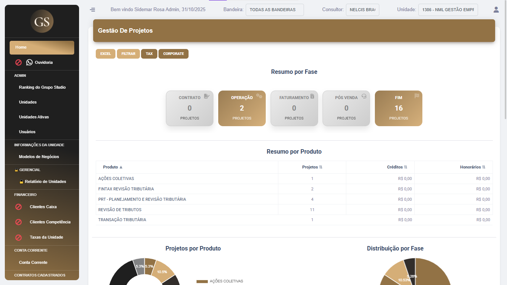The width and height of the screenshot is (507, 285).
Task: Select the PÓS VENDA headset icon
Action: 364,95
